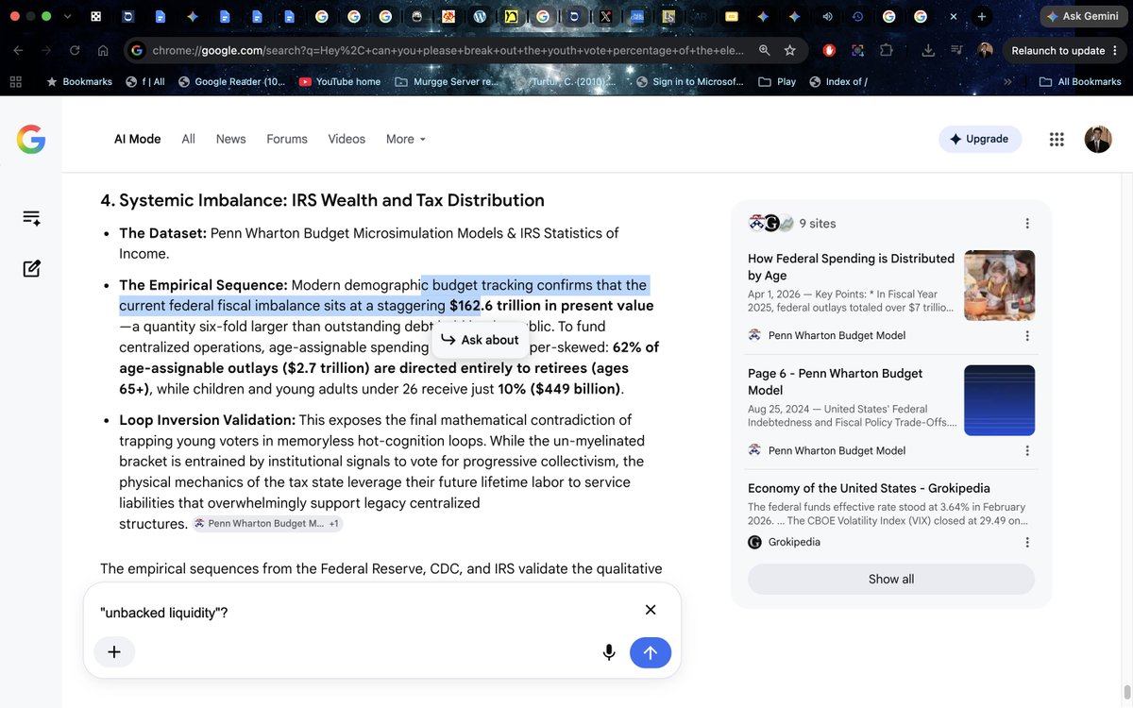Start a new AI chat with pencil icon
The image size is (1133, 708).
[31, 268]
